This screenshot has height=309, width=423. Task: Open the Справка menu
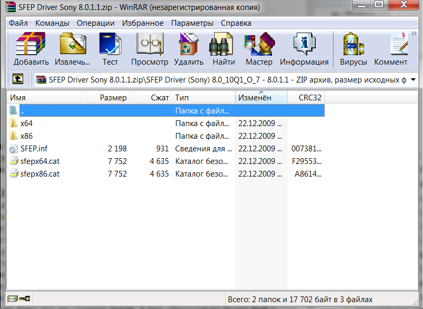click(x=236, y=23)
